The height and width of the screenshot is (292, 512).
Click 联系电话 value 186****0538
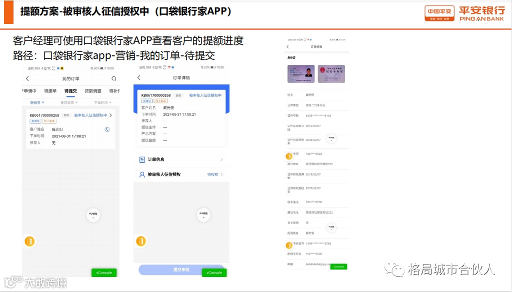coord(314,202)
